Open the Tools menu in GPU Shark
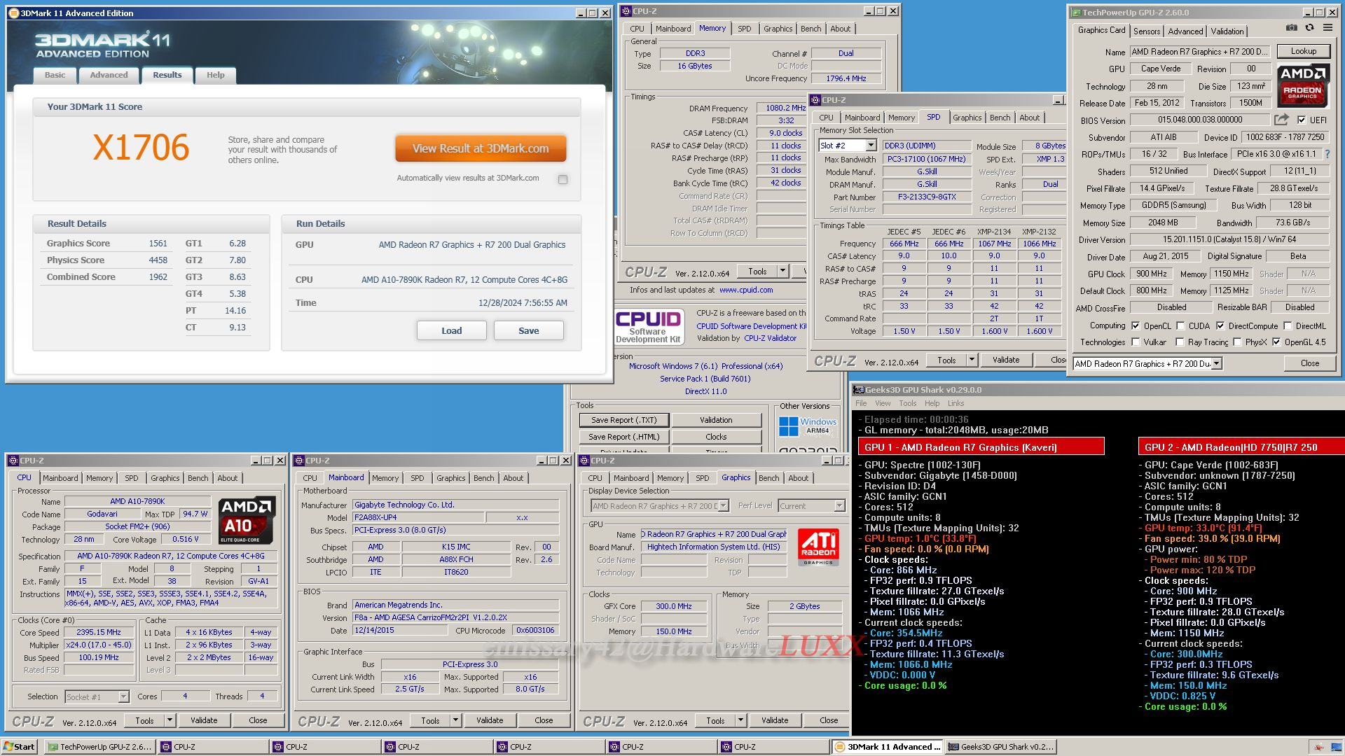This screenshot has width=1345, height=756. [907, 403]
